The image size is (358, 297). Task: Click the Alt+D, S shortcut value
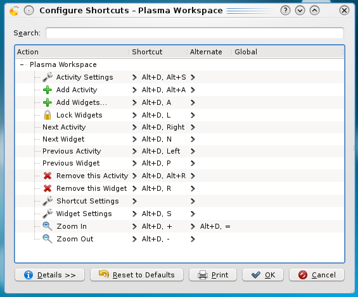pyautogui.click(x=157, y=214)
